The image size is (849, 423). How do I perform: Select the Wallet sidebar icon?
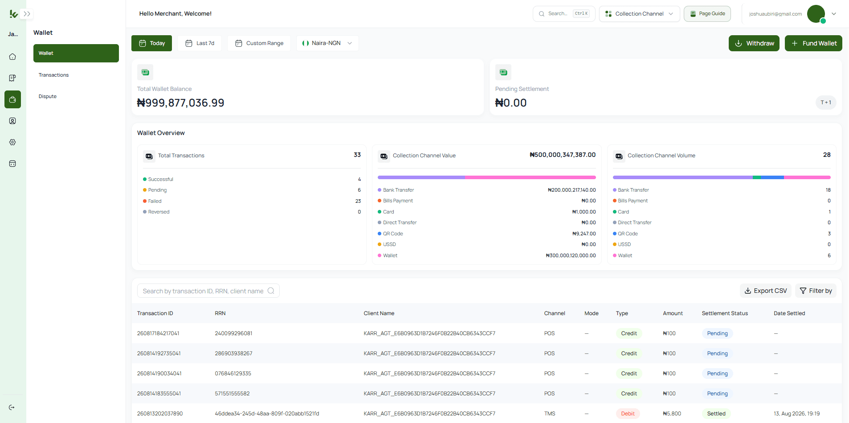(x=12, y=99)
